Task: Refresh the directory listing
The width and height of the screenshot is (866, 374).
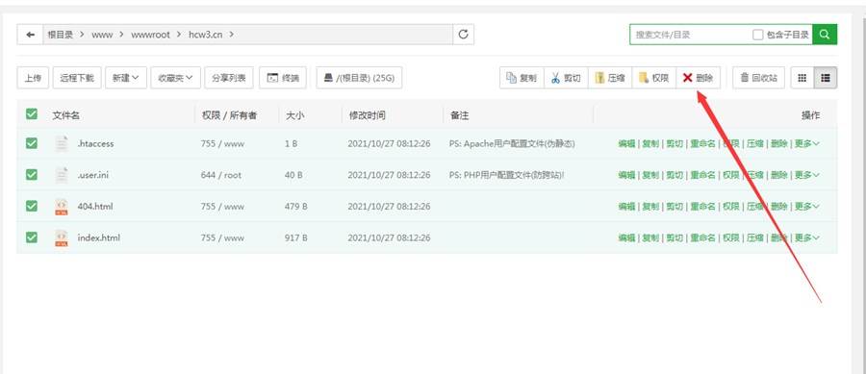Action: 464,35
